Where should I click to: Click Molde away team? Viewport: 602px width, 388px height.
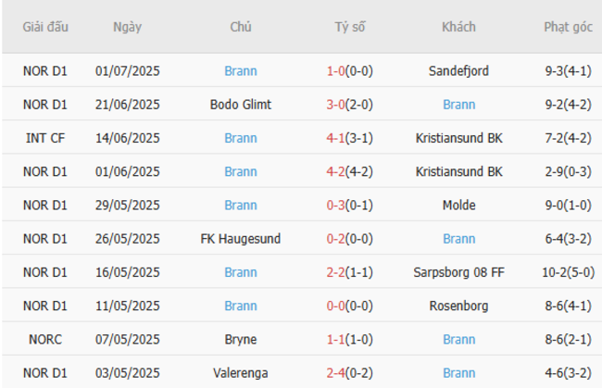point(459,205)
